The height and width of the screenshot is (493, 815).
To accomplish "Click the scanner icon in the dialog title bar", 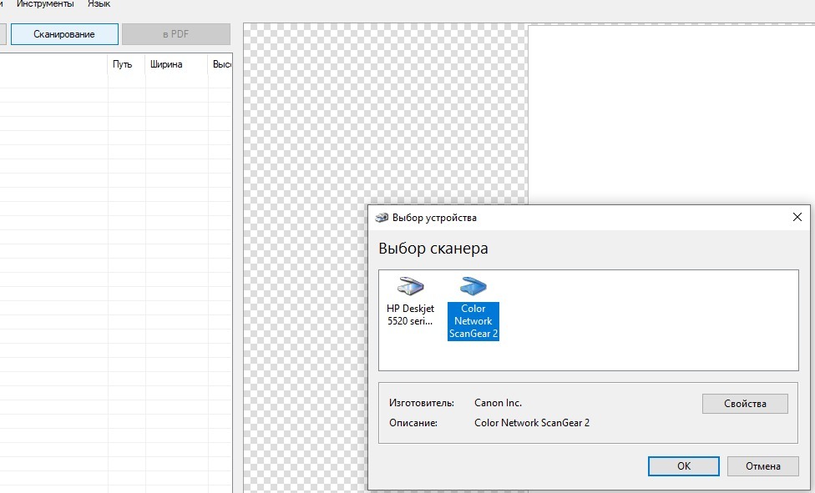I will click(x=382, y=218).
